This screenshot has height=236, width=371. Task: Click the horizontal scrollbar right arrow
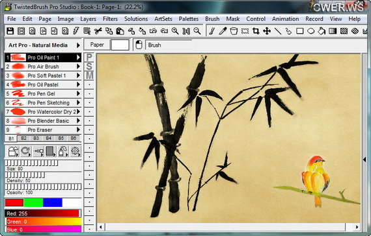(357, 227)
